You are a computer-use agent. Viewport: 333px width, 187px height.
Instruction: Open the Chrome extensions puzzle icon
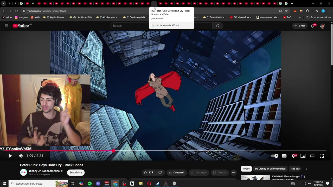308,11
